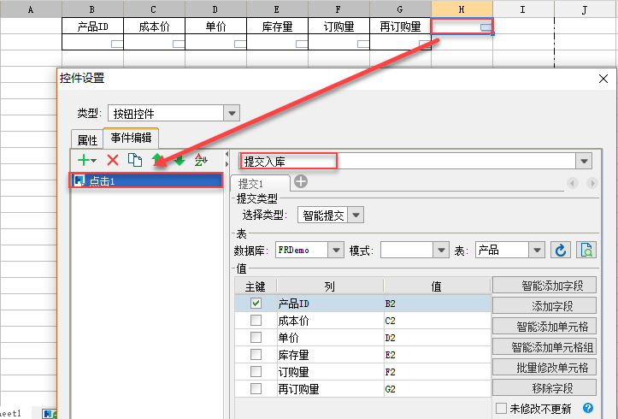The height and width of the screenshot is (419, 618).
Task: Click the 批量修改单元格 button
Action: (544, 367)
